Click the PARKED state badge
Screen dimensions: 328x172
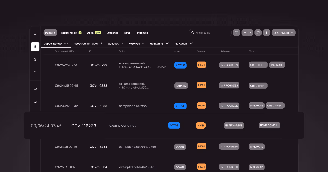181,86
